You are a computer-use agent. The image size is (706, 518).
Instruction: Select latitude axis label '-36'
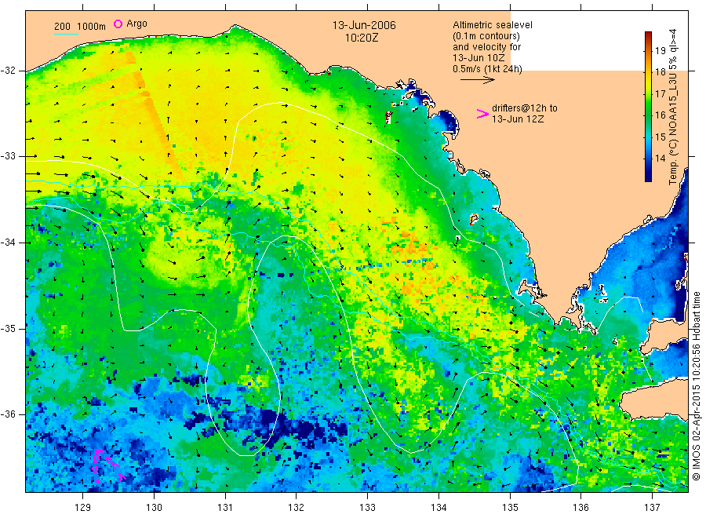pos(8,414)
